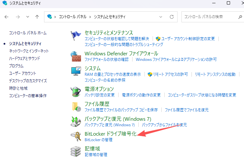Click コンピューターの一般的な問題のトラブルシューティング link
Image resolution: width=244 pixels, height=157 pixels.
[124, 45]
